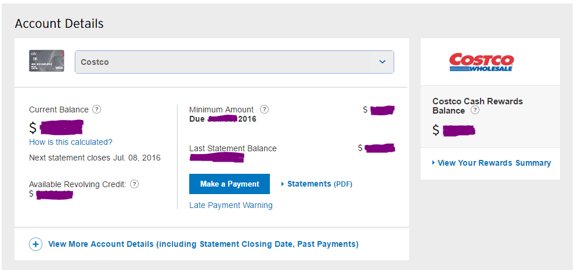
Task: Open the Costco account dropdown chevron
Action: pos(382,62)
